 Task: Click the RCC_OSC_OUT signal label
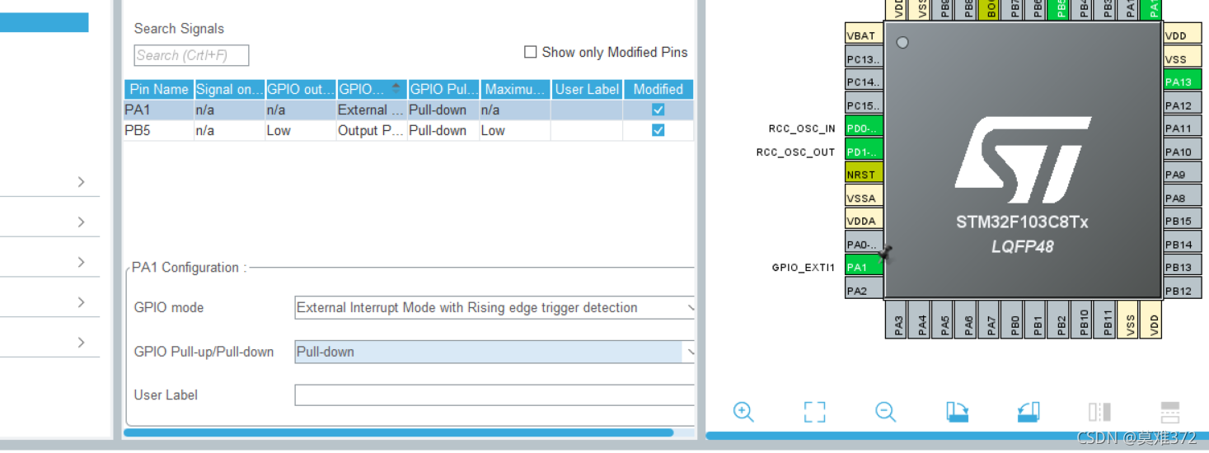796,152
